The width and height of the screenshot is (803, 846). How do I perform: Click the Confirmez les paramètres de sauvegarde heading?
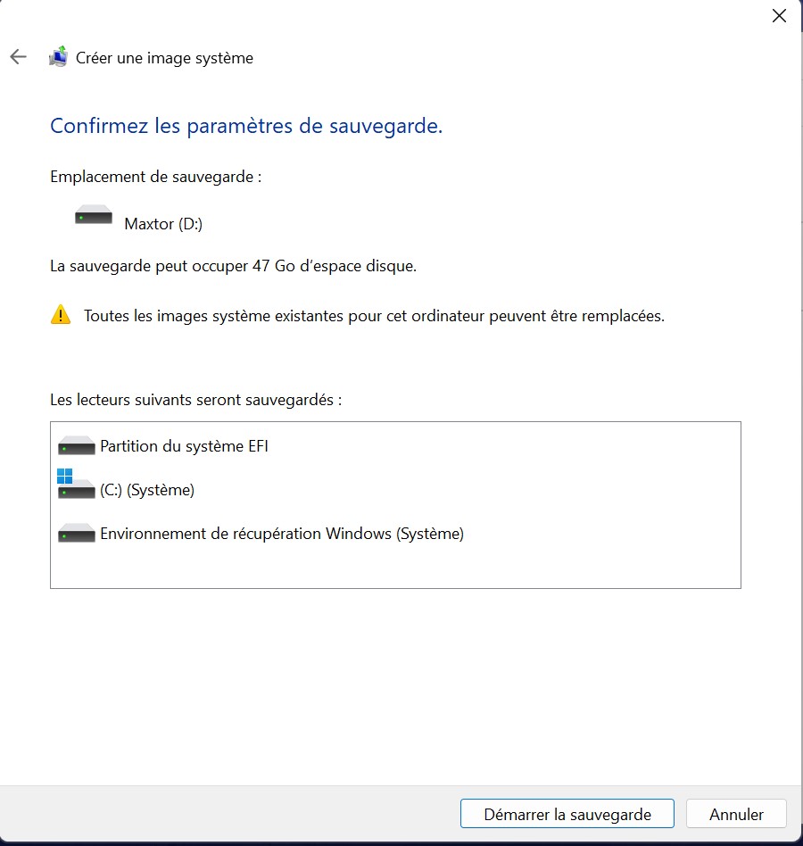246,126
